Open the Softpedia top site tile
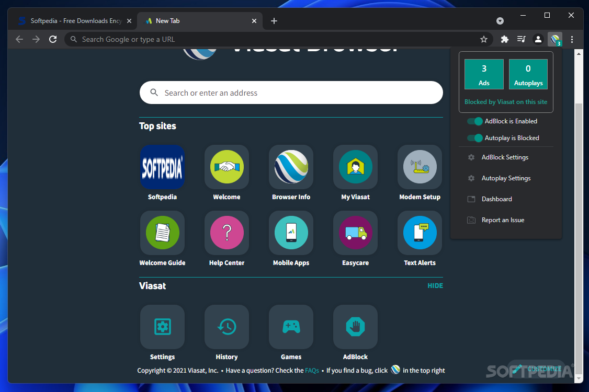This screenshot has height=392, width=589. coord(162,167)
